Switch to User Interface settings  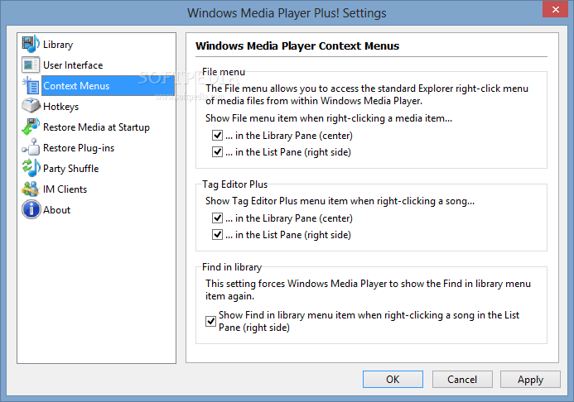coord(73,65)
